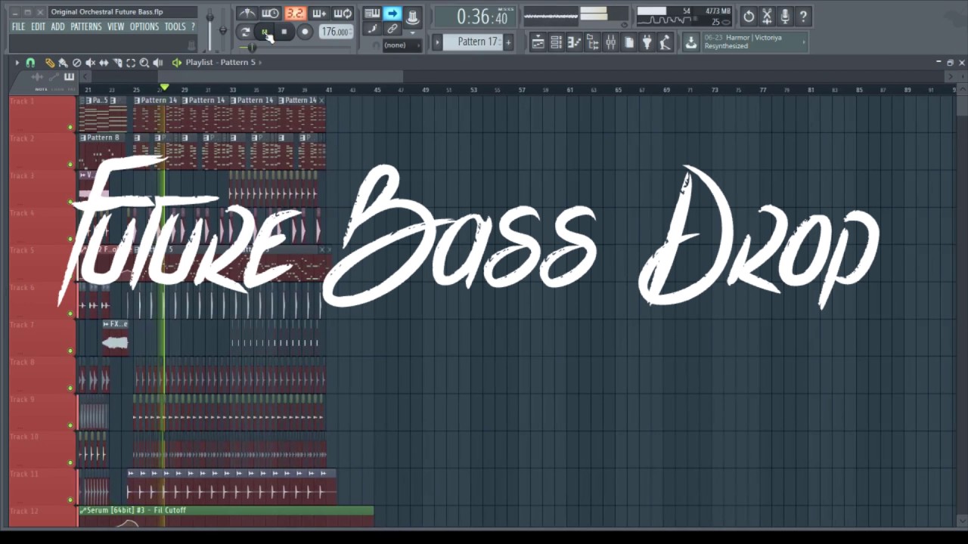
Task: Open undo history icon
Action: tap(748, 16)
